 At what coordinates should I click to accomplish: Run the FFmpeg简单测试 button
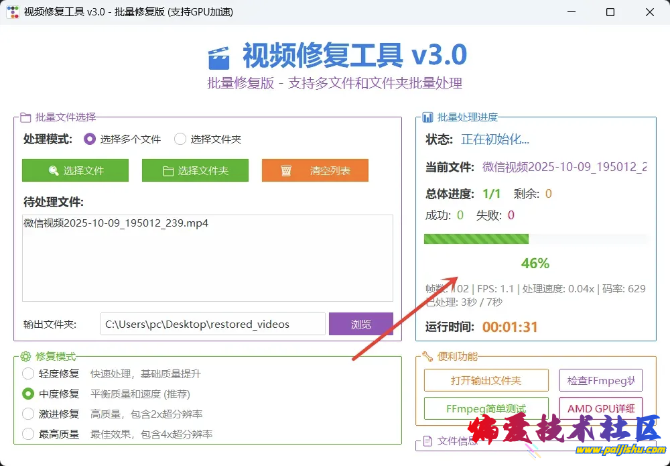486,408
